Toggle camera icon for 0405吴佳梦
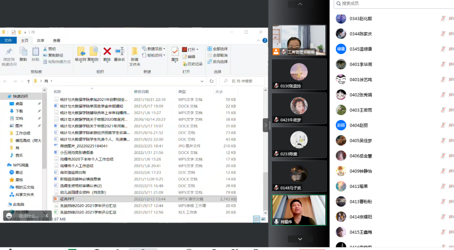This screenshot has width=454, height=250. (451, 141)
